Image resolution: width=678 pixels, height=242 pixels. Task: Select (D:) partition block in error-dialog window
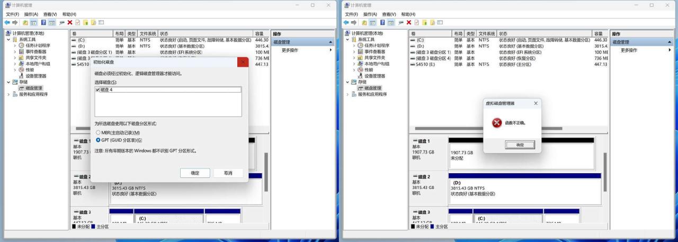click(x=524, y=188)
